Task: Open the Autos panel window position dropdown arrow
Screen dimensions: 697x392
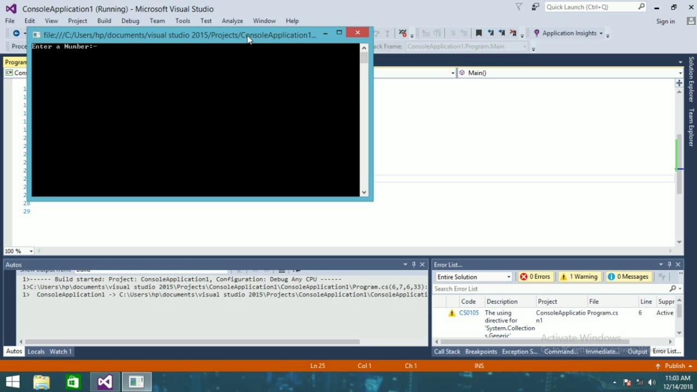Action: pos(405,265)
